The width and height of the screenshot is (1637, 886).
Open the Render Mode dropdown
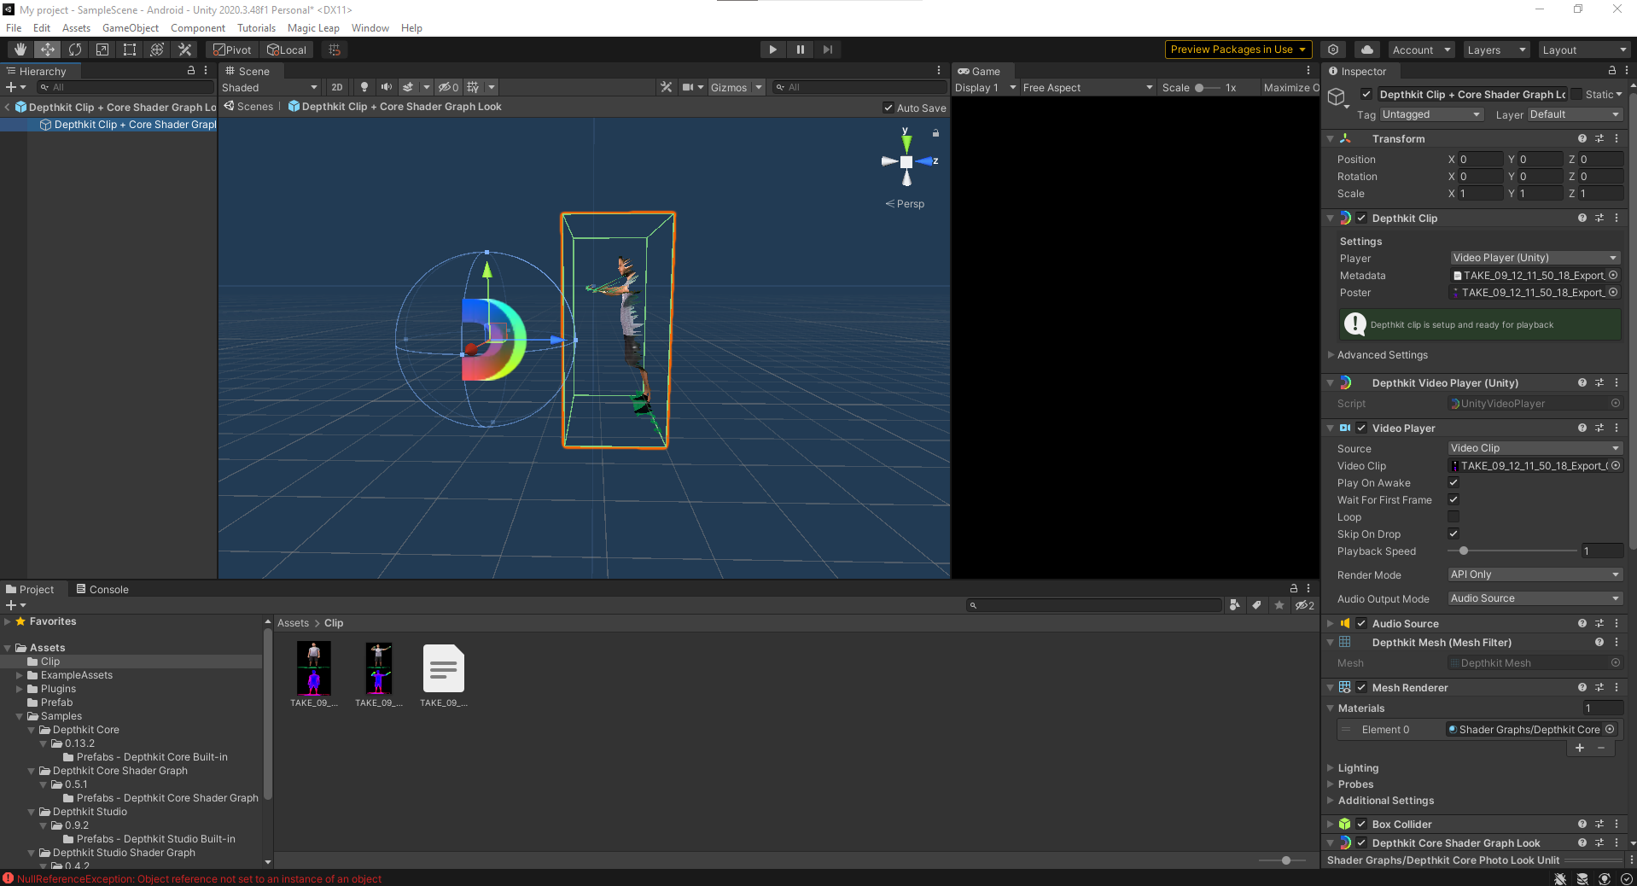1534,575
